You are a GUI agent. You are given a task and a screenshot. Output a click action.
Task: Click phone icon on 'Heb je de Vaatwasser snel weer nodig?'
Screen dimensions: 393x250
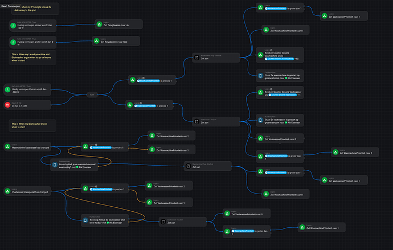click(x=85, y=220)
